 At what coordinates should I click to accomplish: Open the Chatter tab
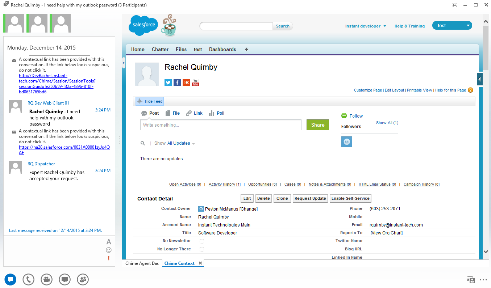[160, 49]
